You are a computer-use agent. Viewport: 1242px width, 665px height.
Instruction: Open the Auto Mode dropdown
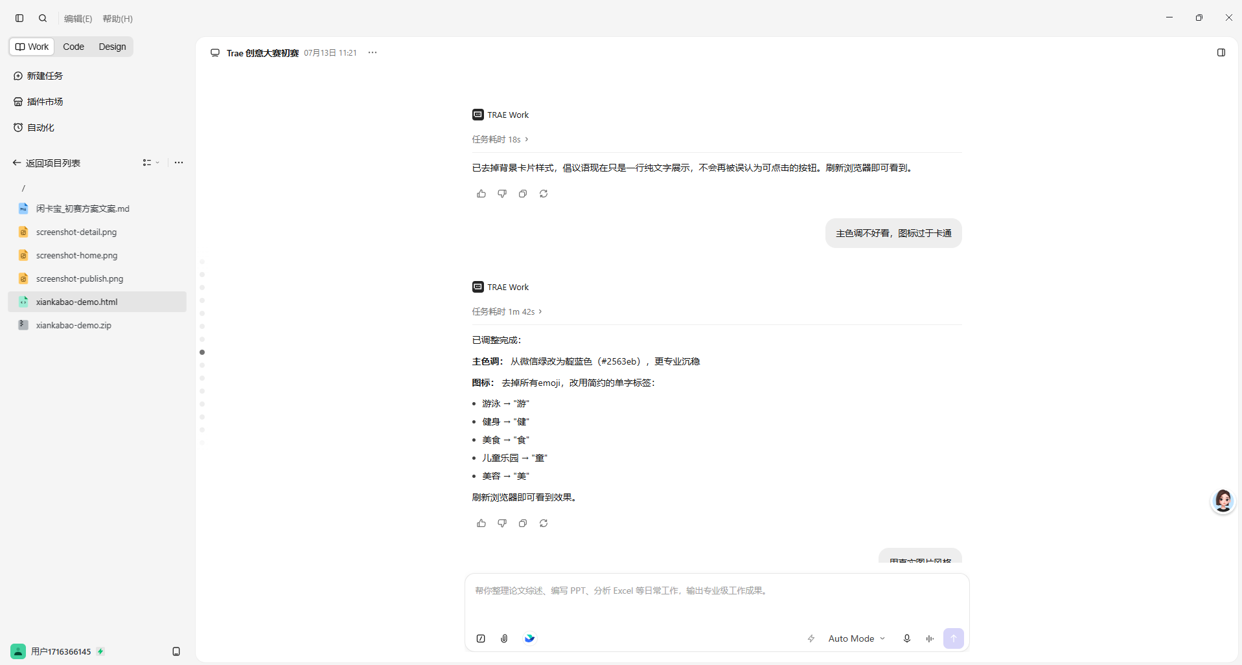tap(857, 638)
